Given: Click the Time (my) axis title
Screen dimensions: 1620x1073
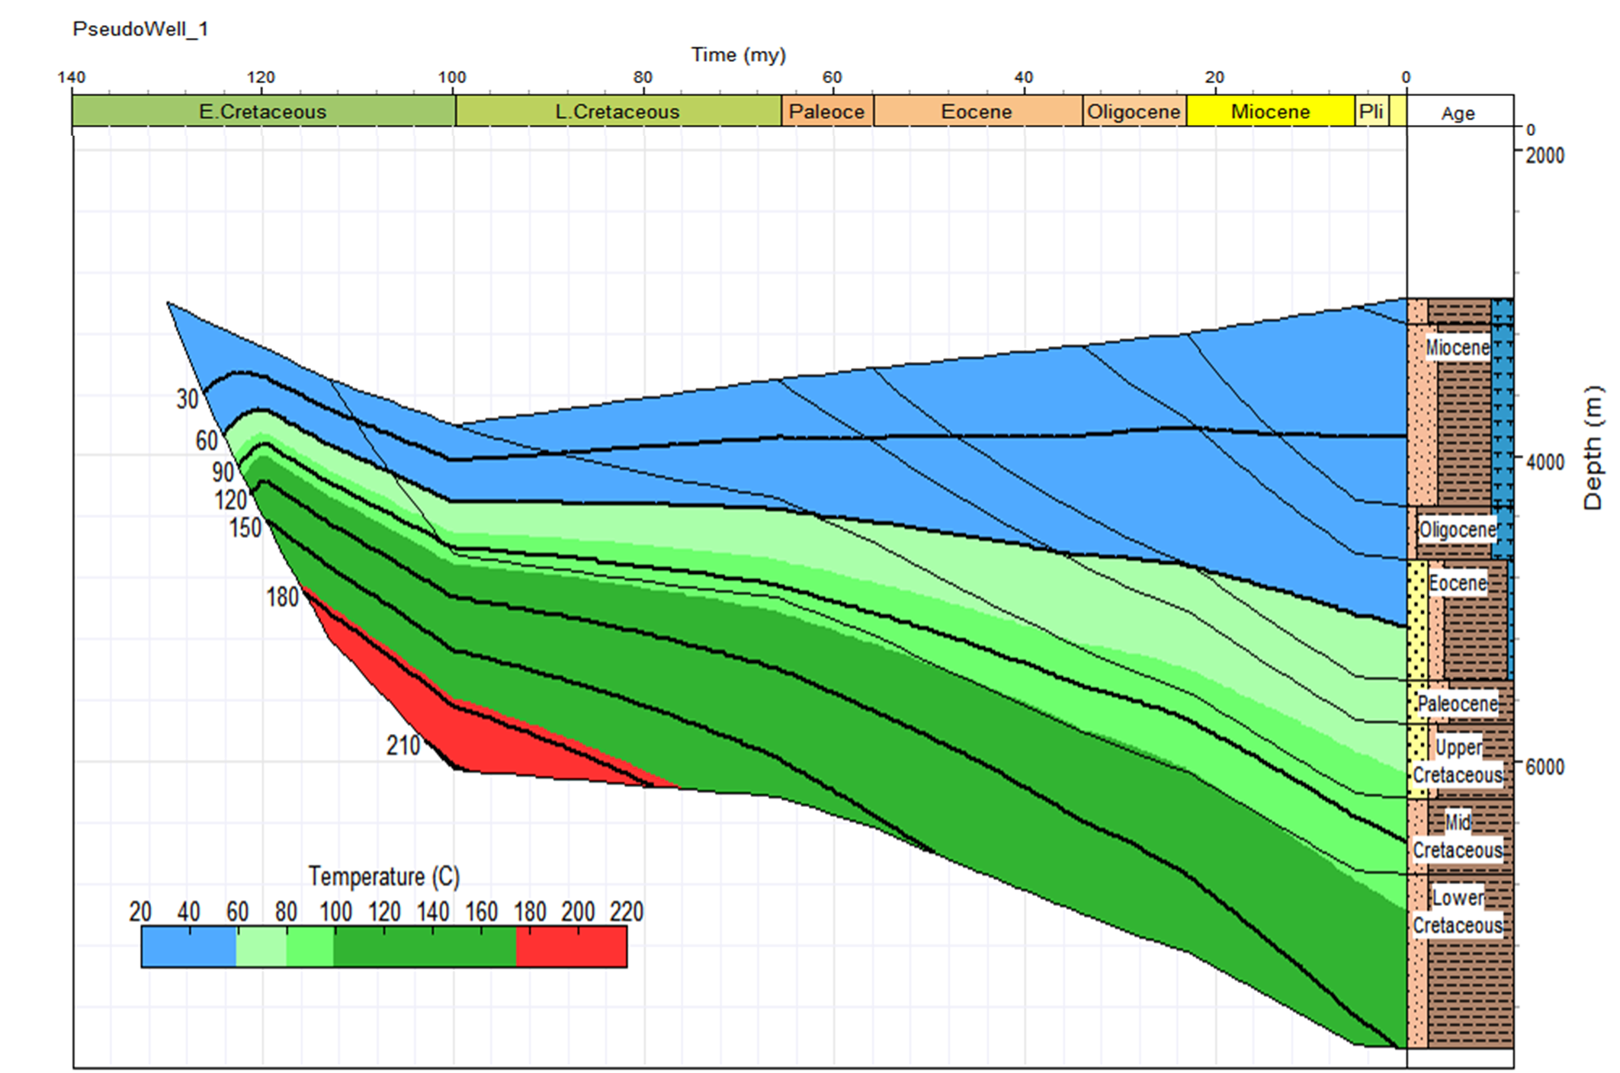Looking at the screenshot, I should coord(738,55).
